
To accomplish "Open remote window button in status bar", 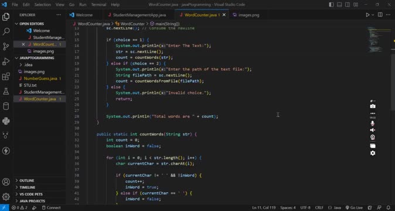I will pyautogui.click(x=4, y=207).
